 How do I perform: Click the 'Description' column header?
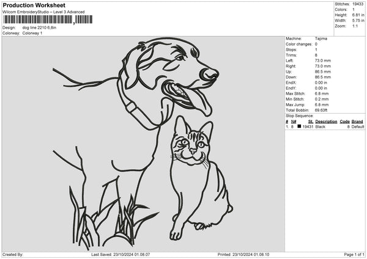(x=326, y=122)
